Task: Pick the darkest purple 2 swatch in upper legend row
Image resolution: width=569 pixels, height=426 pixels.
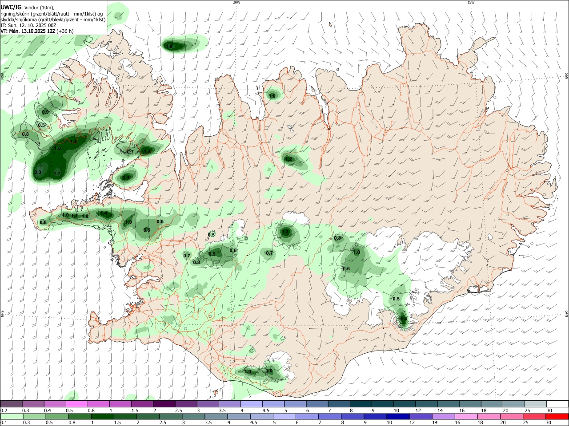Action: [164, 404]
